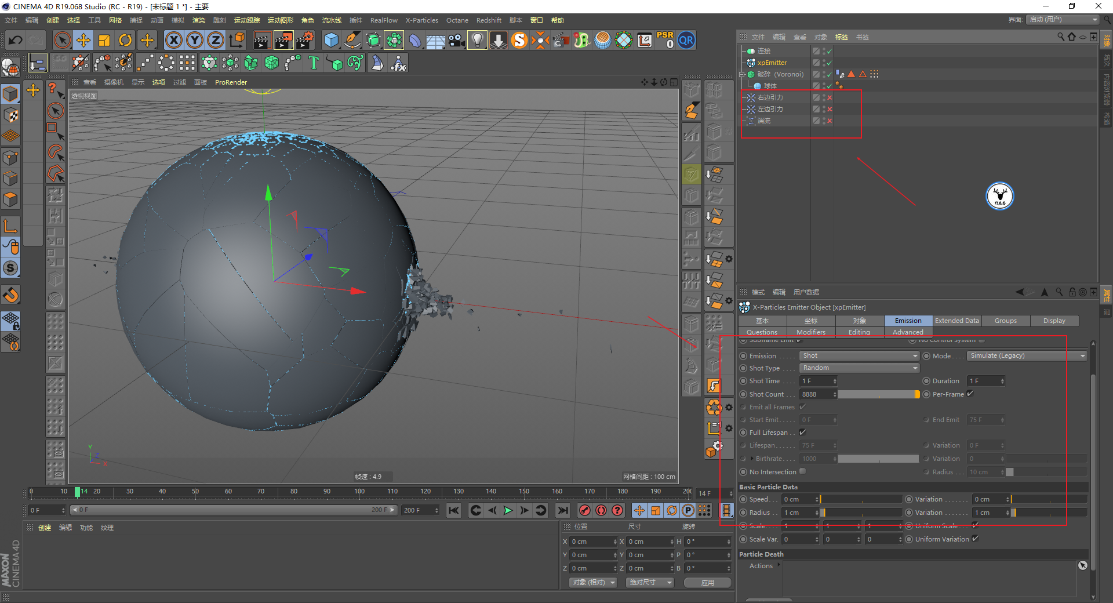The height and width of the screenshot is (603, 1113).
Task: Toggle the Full Lifespan checkbox
Action: pos(803,432)
